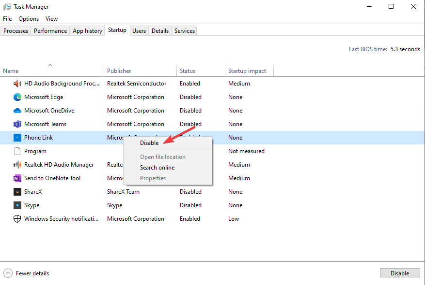Sort list by Name column header
This screenshot has width=425, height=285.
click(11, 71)
